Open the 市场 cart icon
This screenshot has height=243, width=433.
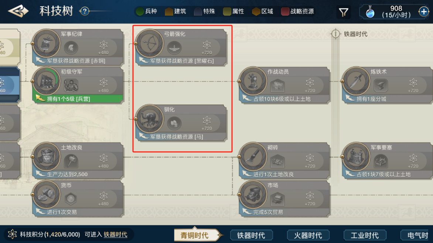253,194
